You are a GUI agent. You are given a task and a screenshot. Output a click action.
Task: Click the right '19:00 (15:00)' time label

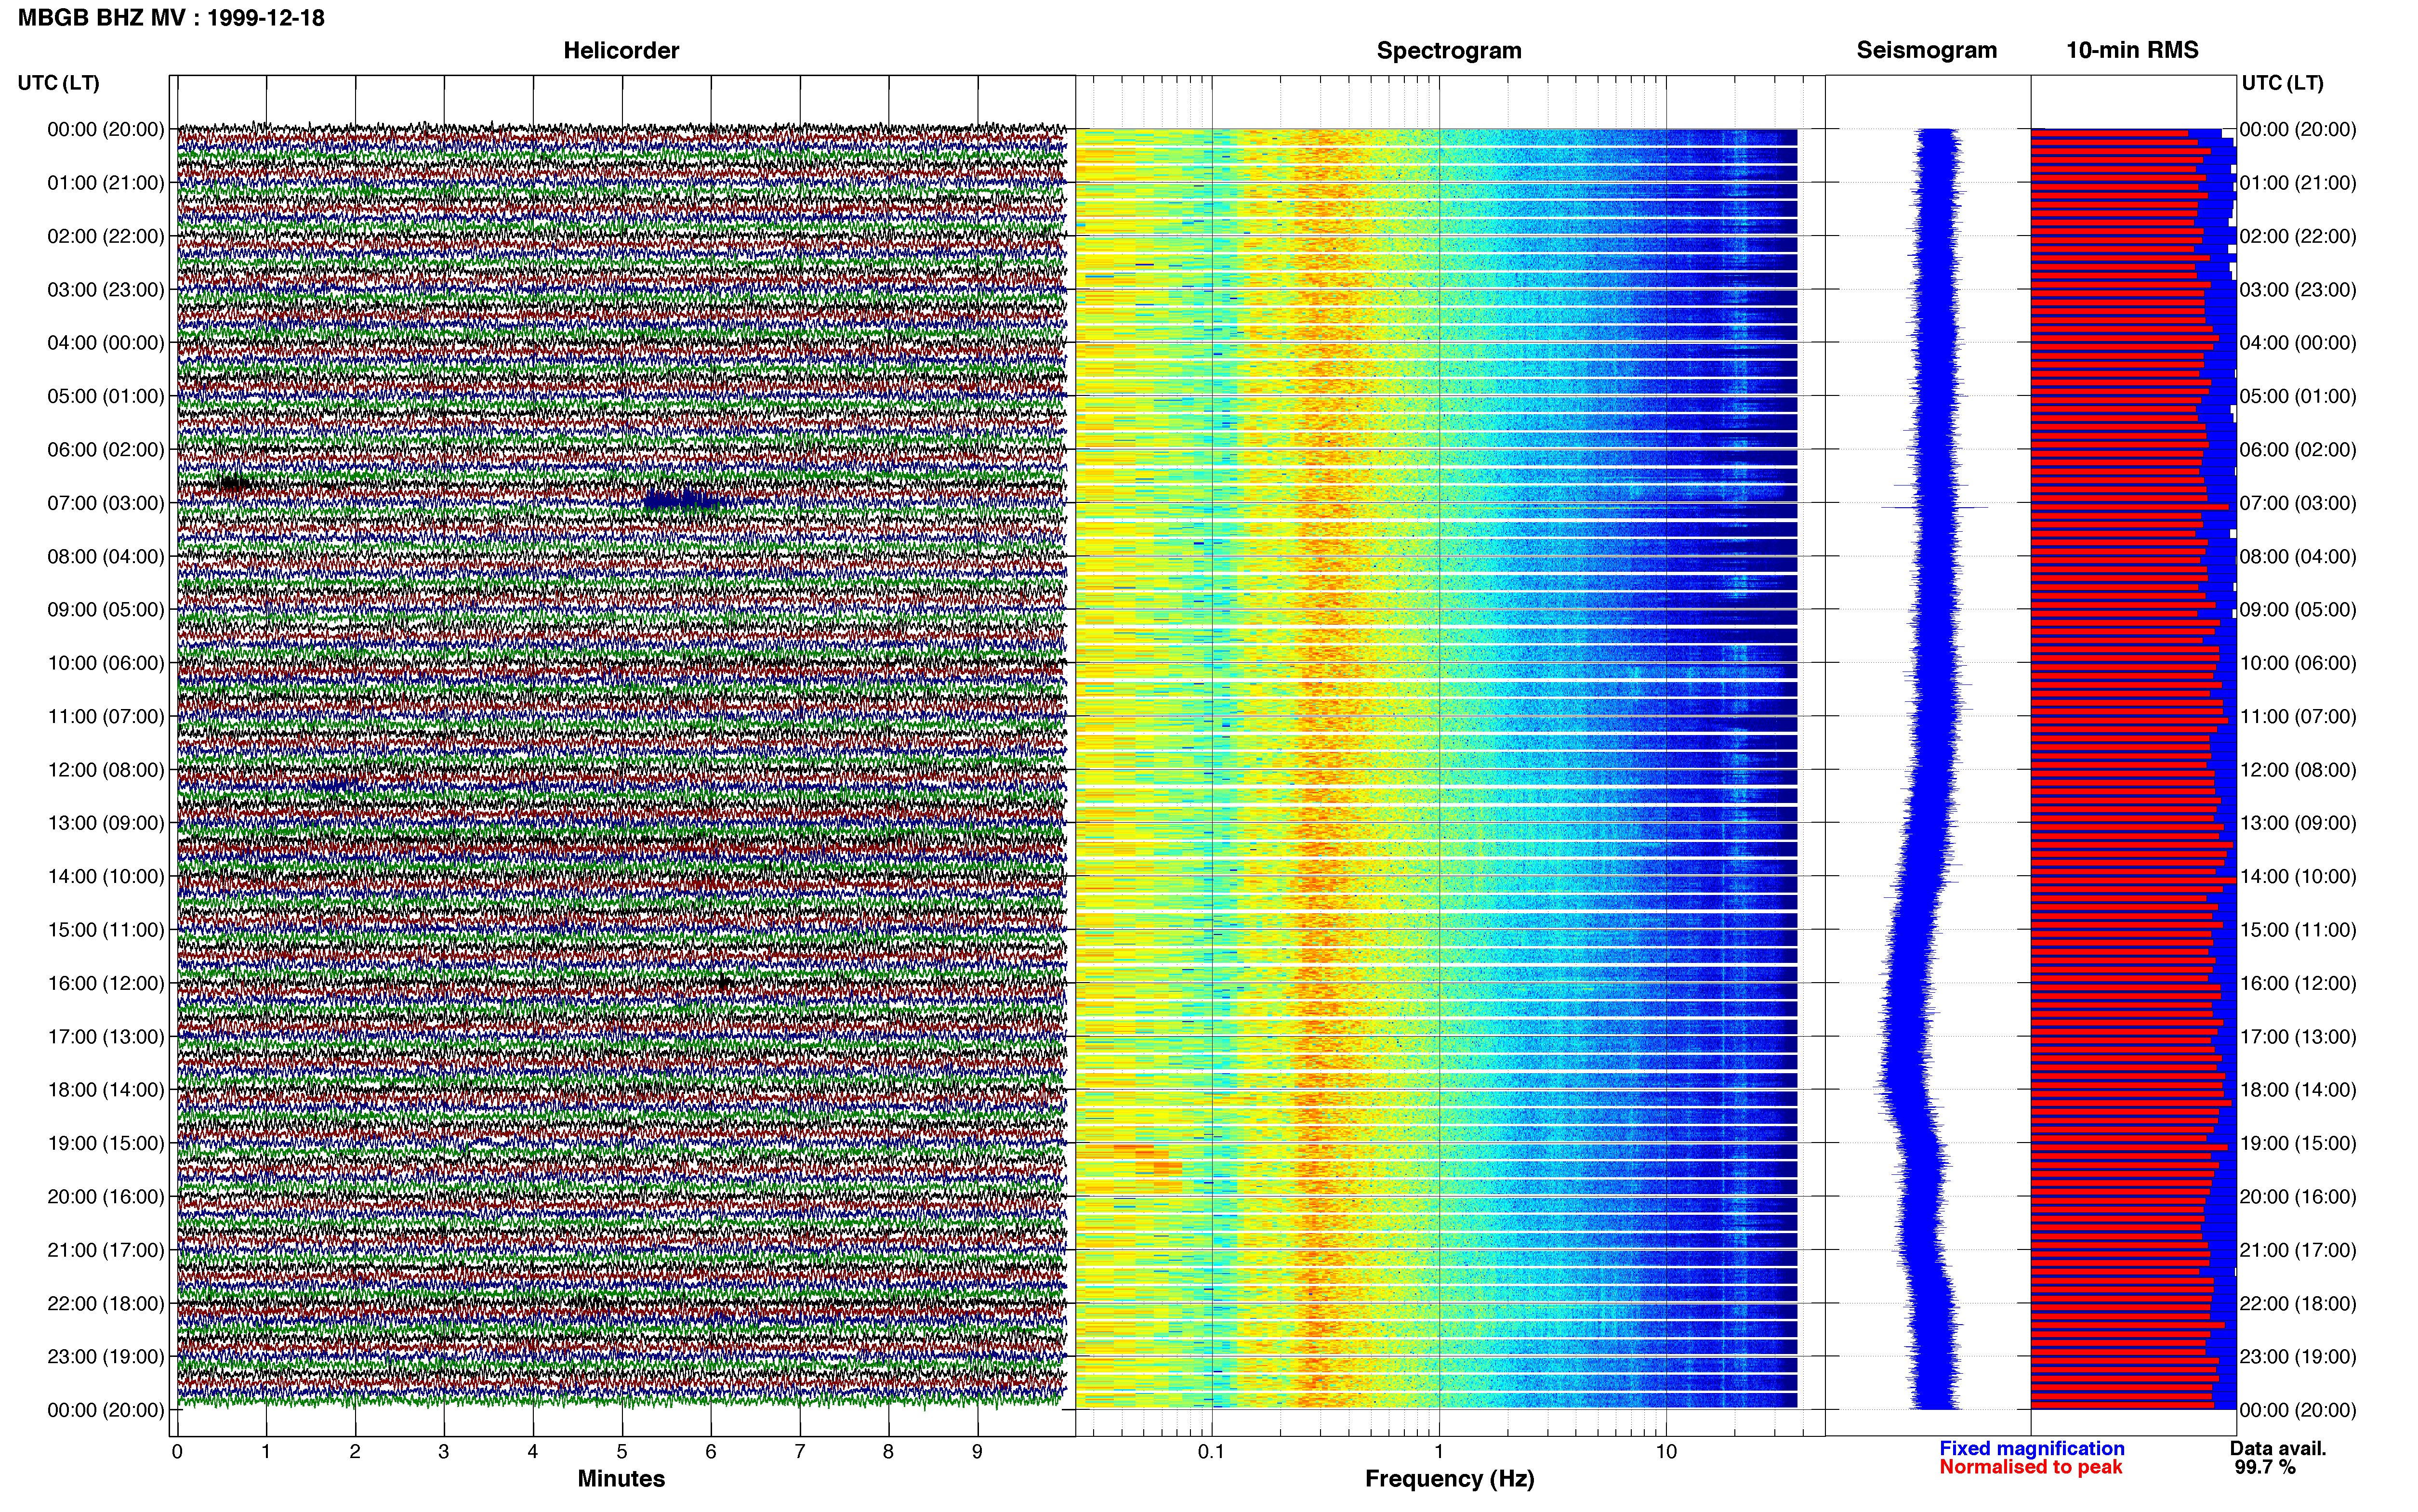pyautogui.click(x=2298, y=1143)
